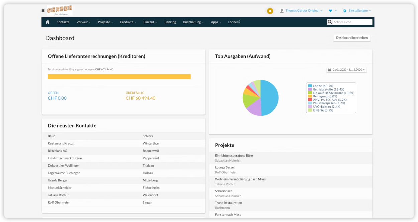Click into the Schnellsuche search field
418x222 pixels.
click(352, 22)
